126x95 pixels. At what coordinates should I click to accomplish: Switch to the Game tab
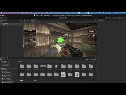33,20
